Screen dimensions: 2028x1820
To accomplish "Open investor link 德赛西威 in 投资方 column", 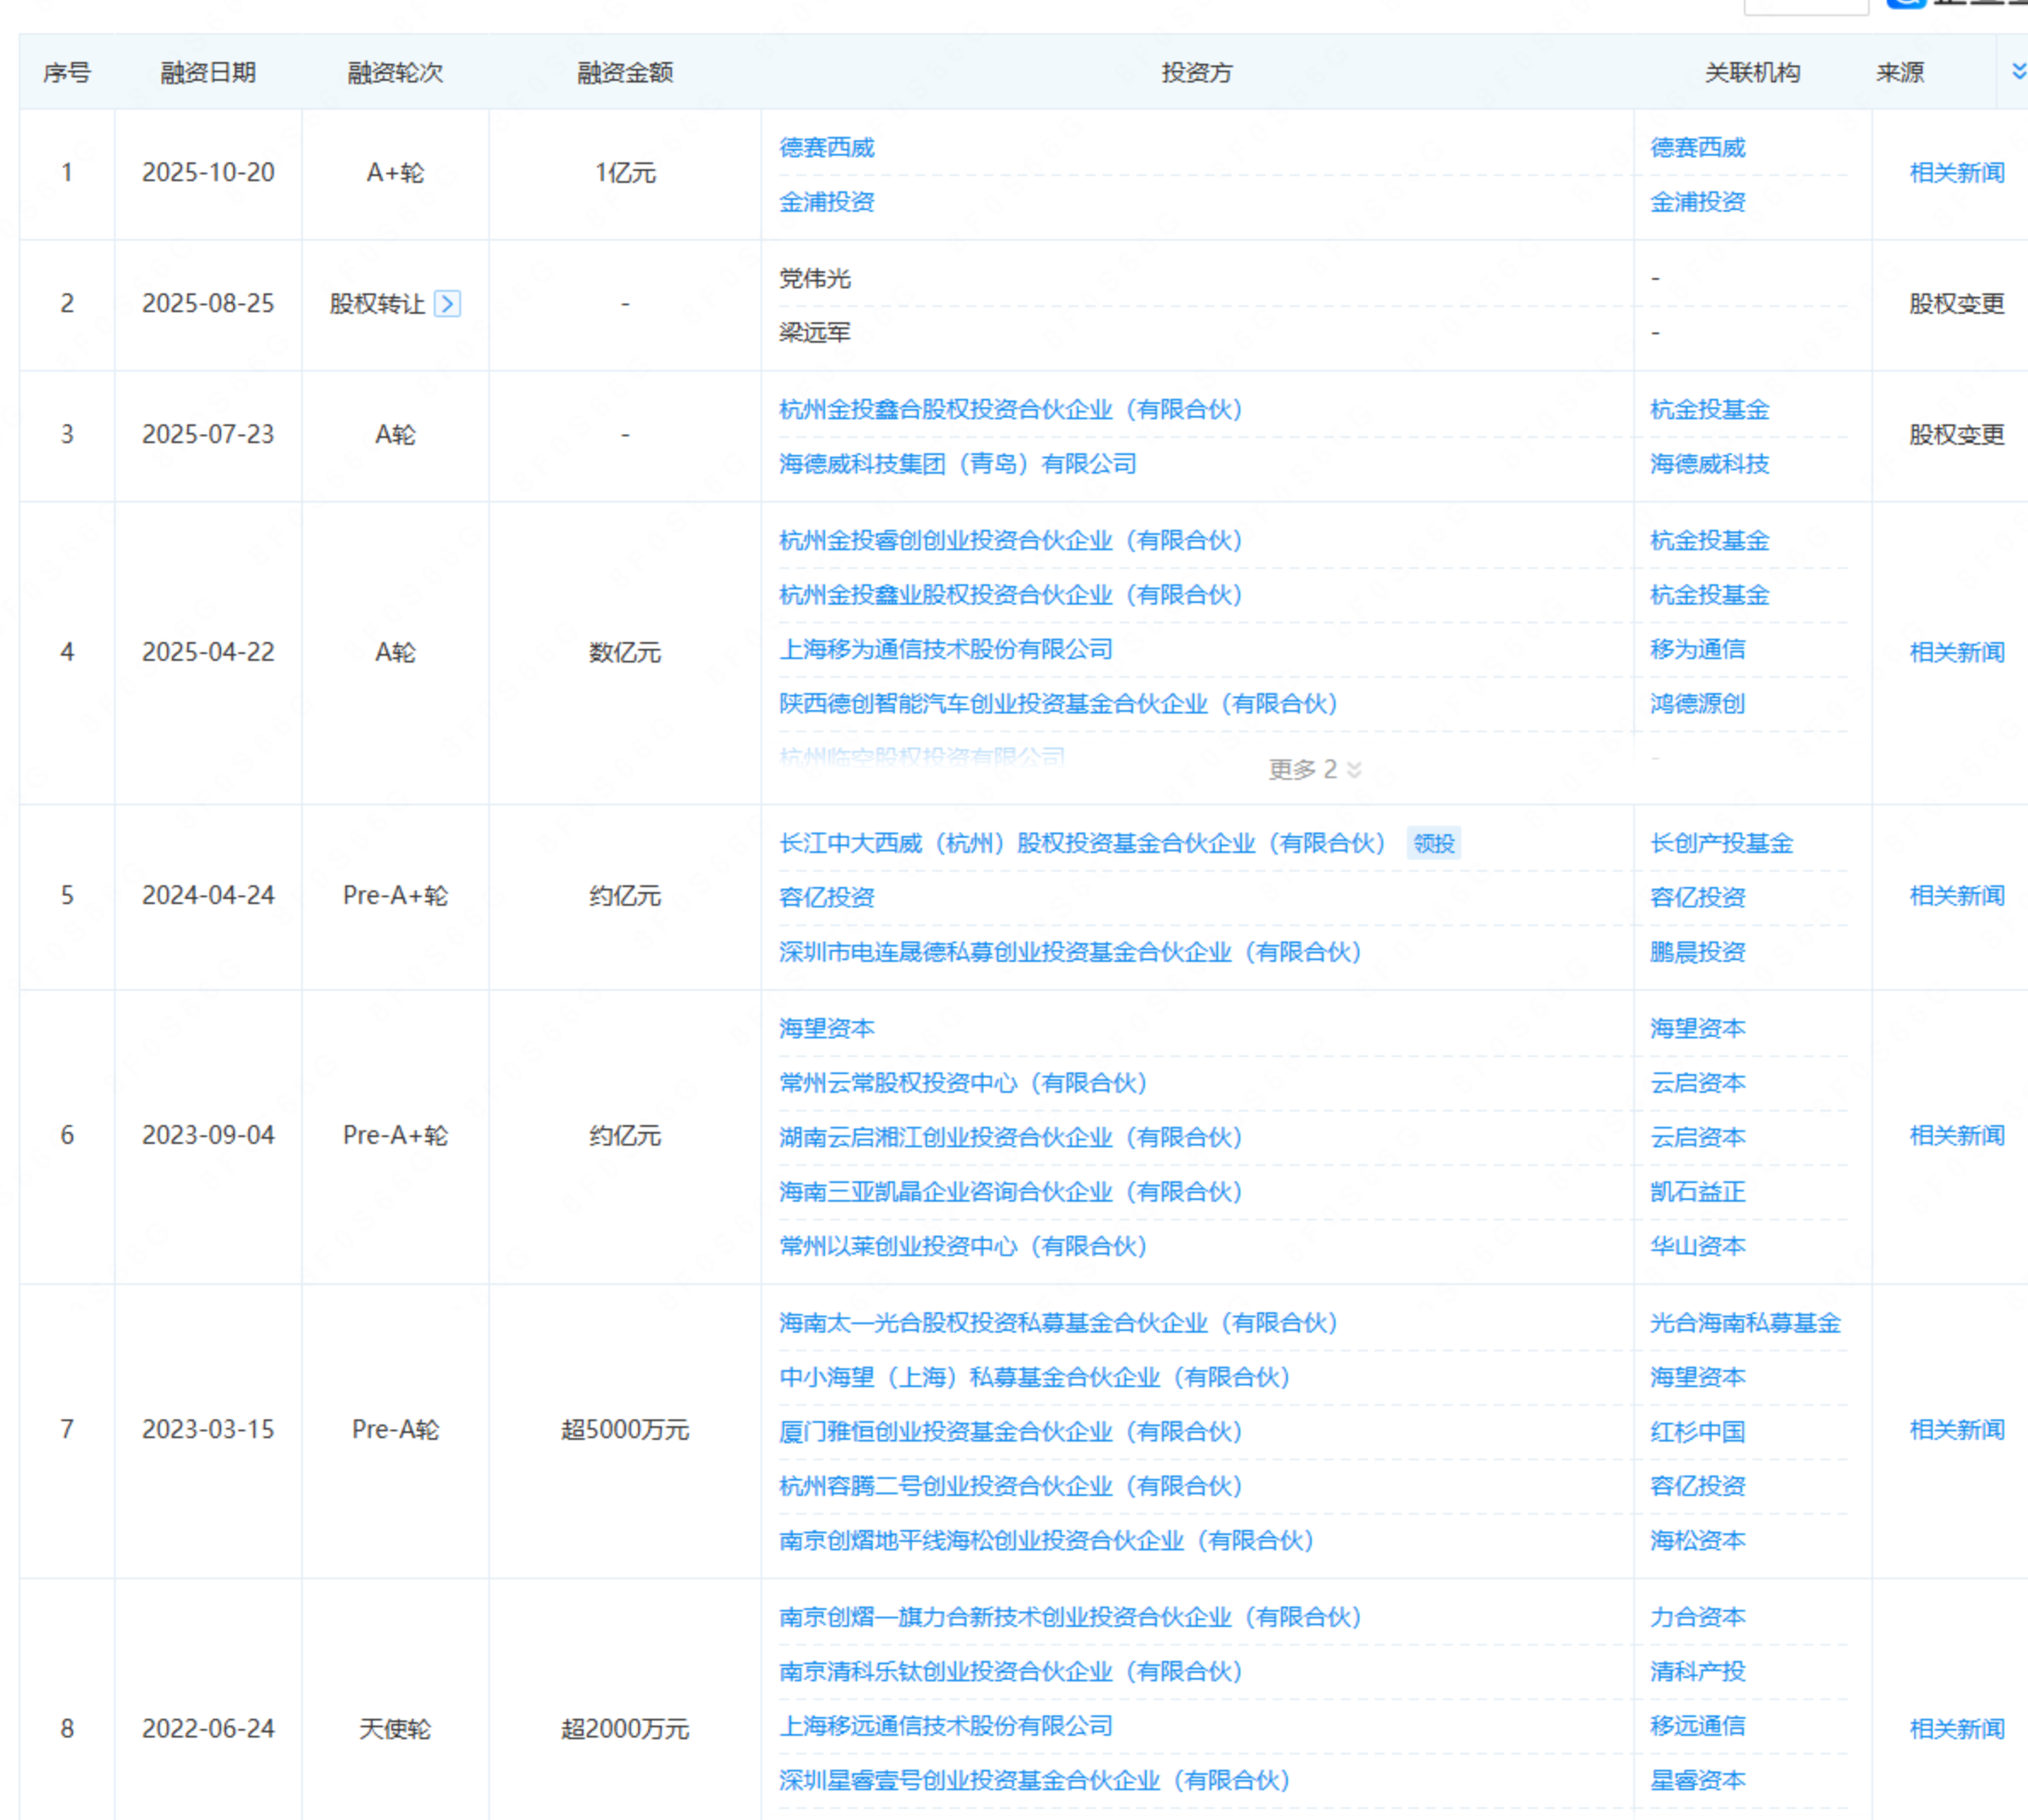I will [827, 148].
